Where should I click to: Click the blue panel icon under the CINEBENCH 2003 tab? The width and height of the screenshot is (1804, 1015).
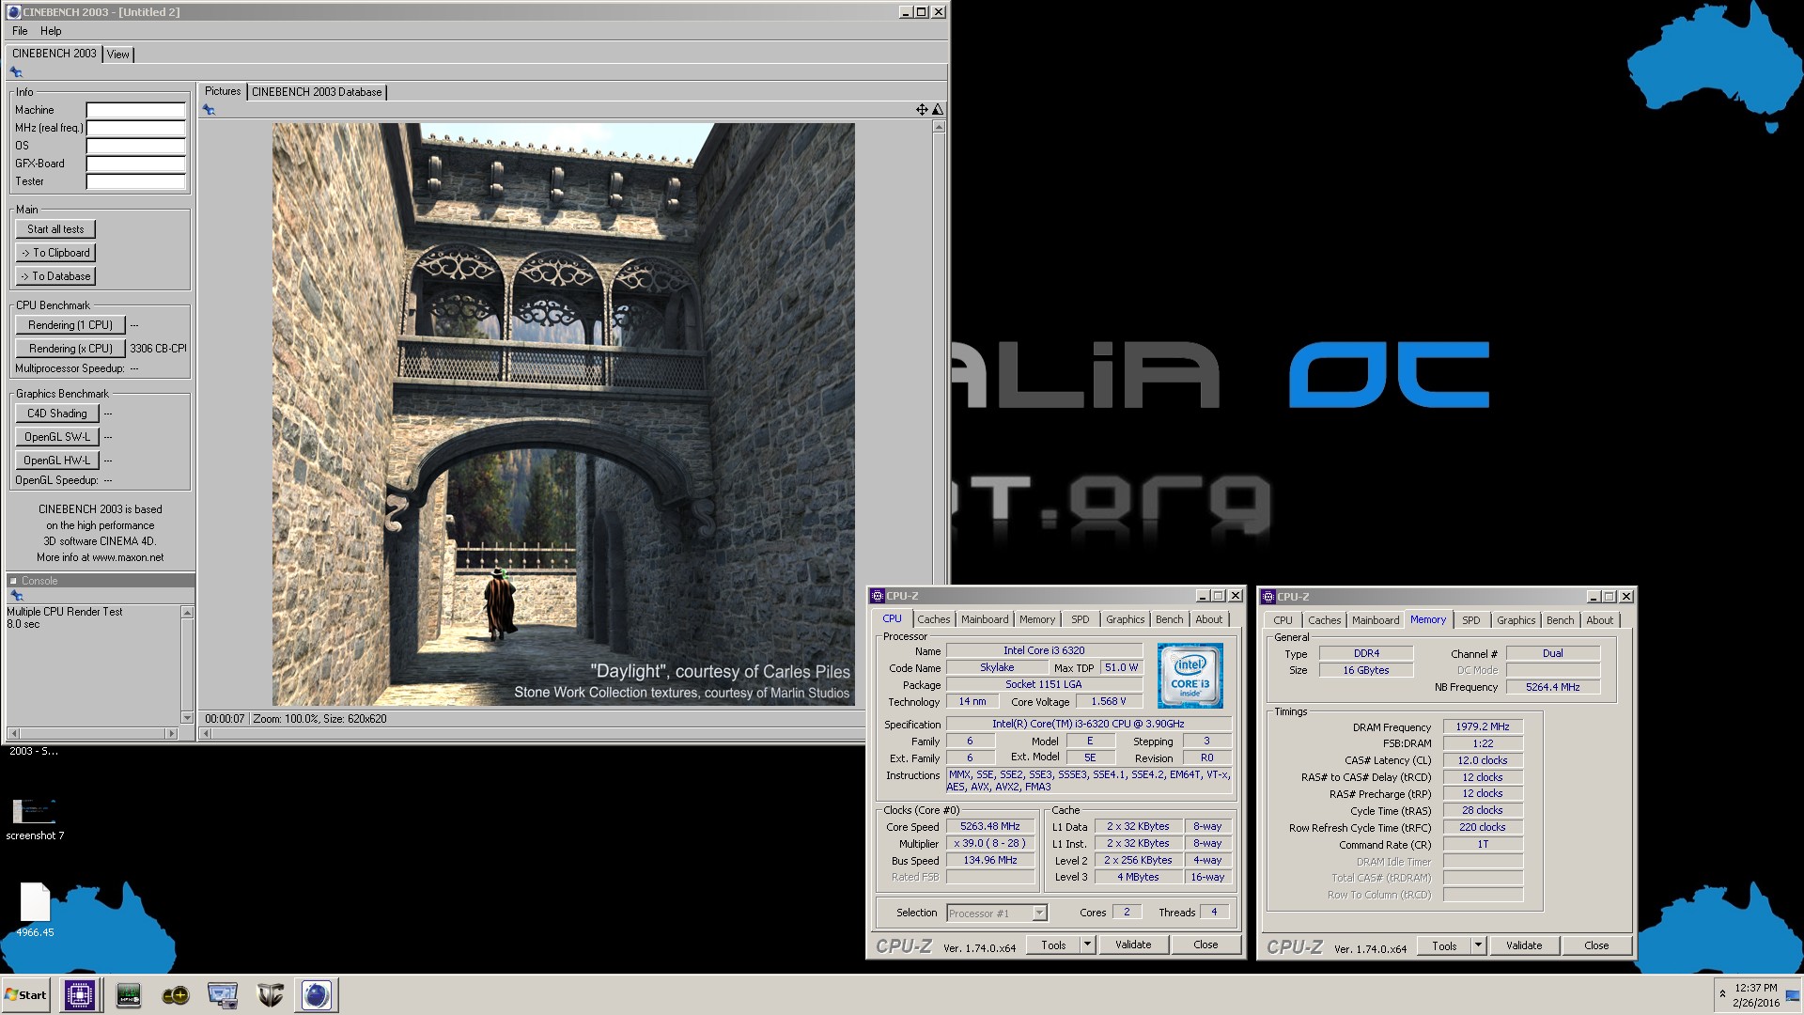(16, 72)
